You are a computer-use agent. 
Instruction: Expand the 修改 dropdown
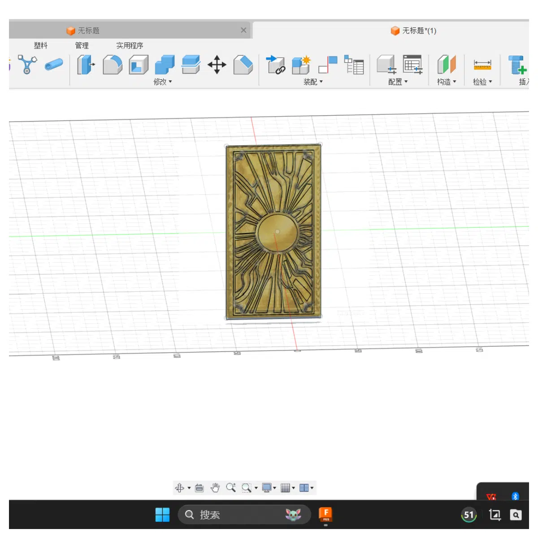163,82
